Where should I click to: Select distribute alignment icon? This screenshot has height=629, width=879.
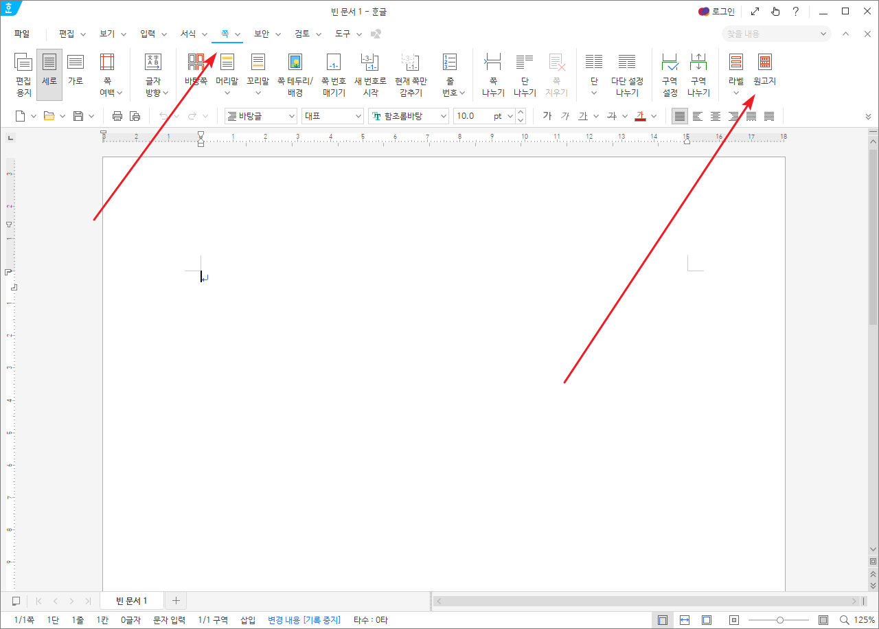[x=751, y=116]
